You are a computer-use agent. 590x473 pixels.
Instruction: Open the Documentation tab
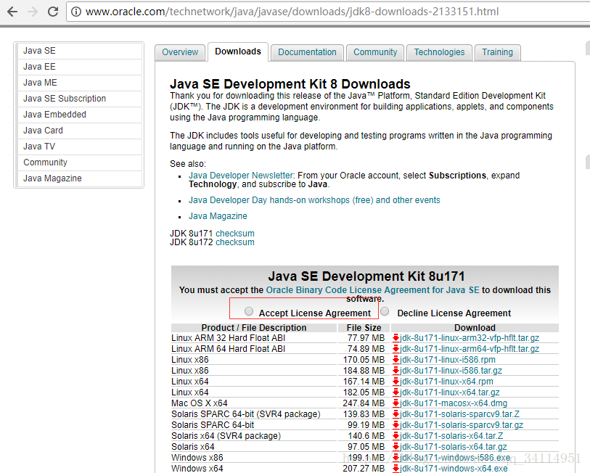point(307,52)
